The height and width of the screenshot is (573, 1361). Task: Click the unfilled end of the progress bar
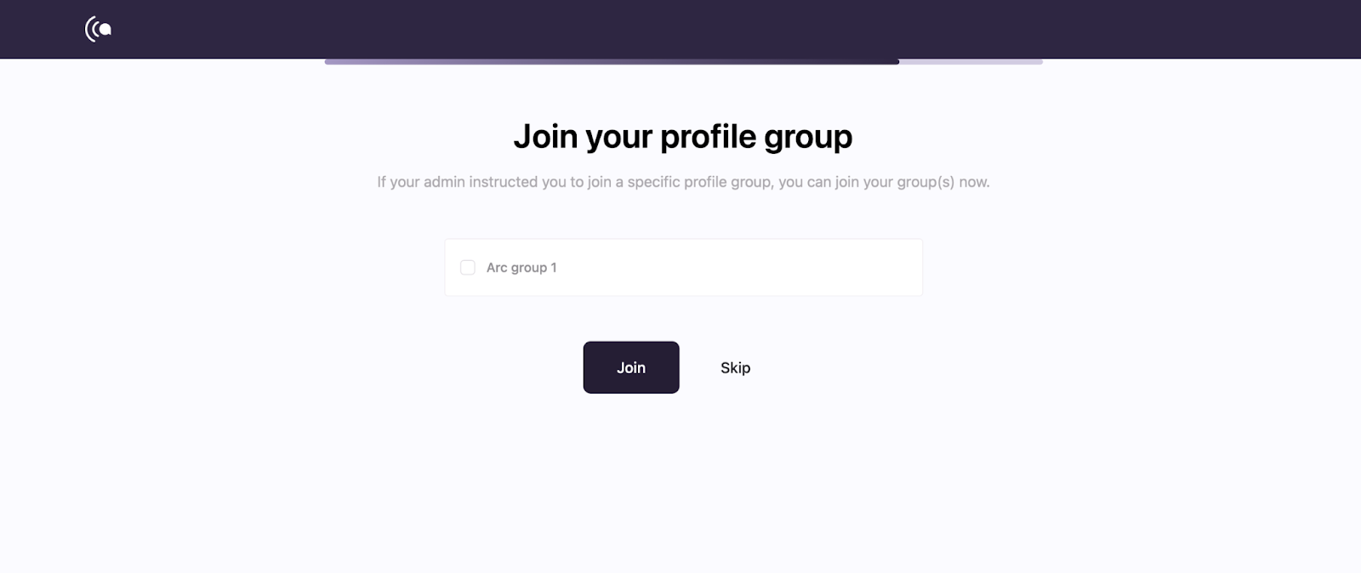tap(971, 61)
